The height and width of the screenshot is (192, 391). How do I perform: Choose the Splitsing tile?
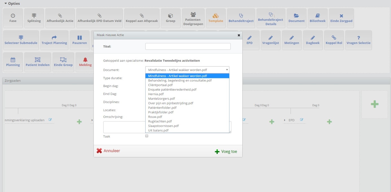34,18
